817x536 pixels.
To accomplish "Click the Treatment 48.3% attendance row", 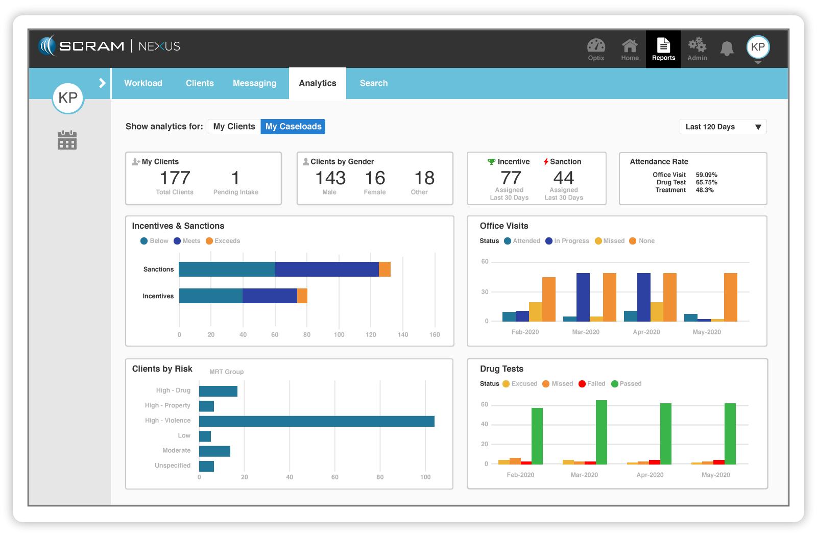I will tap(685, 190).
